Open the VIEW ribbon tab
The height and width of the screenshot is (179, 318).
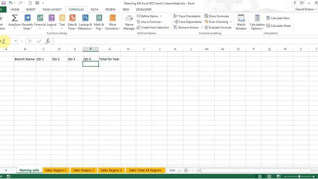[x=126, y=9]
